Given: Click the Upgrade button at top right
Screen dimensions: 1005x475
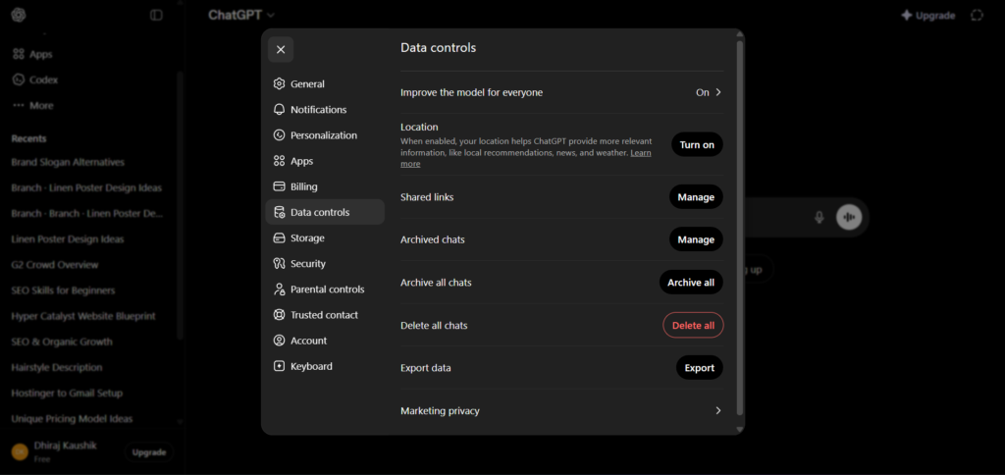Looking at the screenshot, I should click(x=928, y=16).
